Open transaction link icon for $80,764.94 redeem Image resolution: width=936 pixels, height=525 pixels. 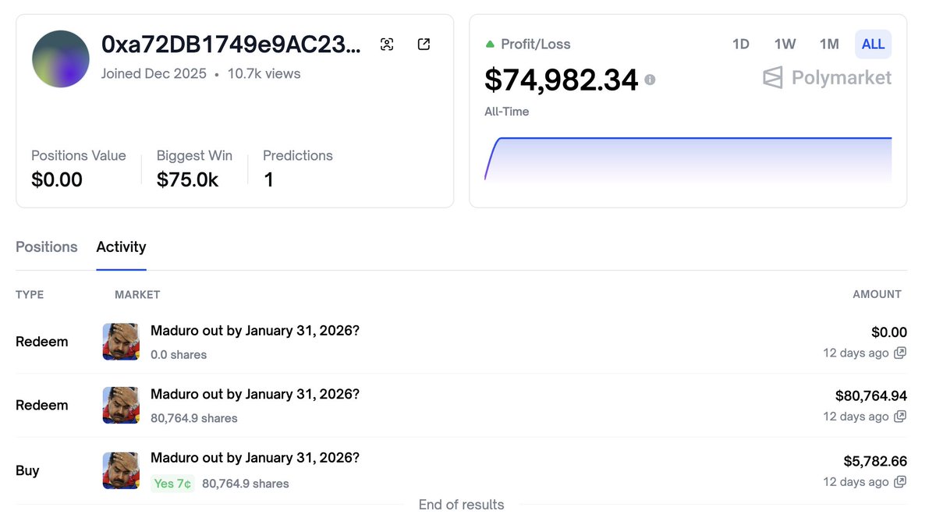point(900,417)
